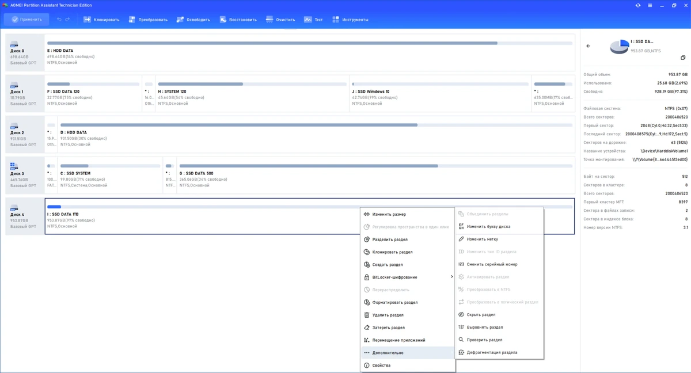Image resolution: width=691 pixels, height=373 pixels.
Task: Choose Форматировать раздел from context menu
Action: point(408,302)
